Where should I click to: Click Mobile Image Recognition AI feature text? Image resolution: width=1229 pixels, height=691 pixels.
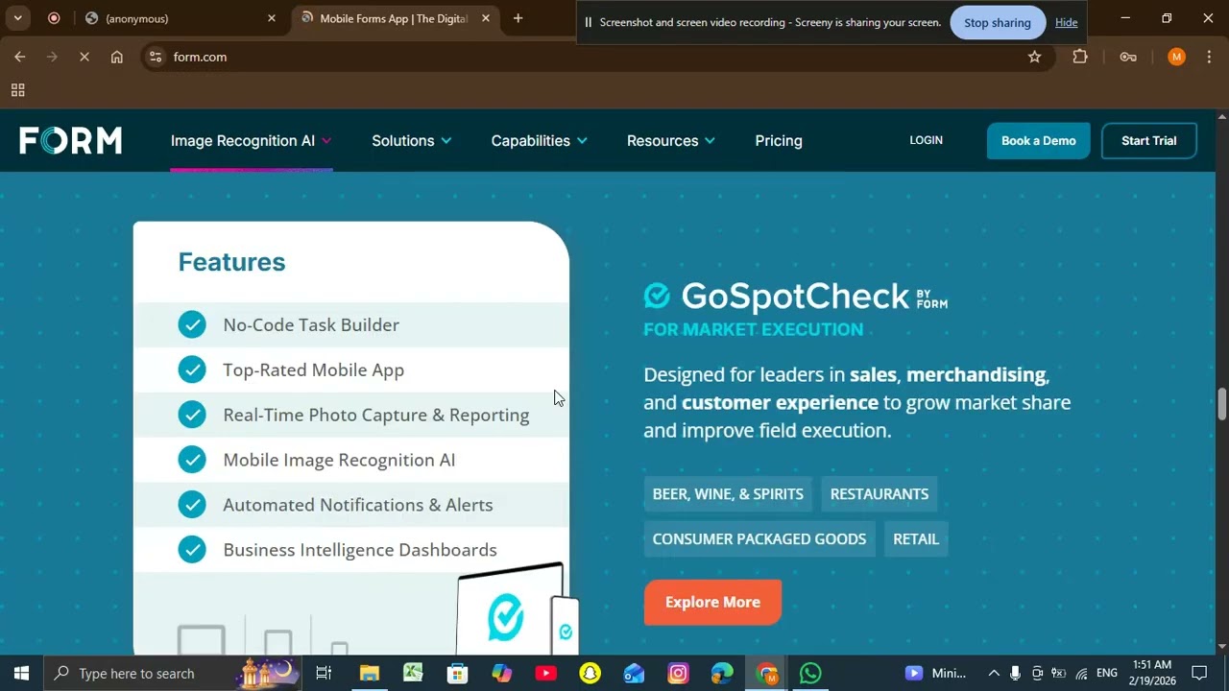tap(339, 460)
